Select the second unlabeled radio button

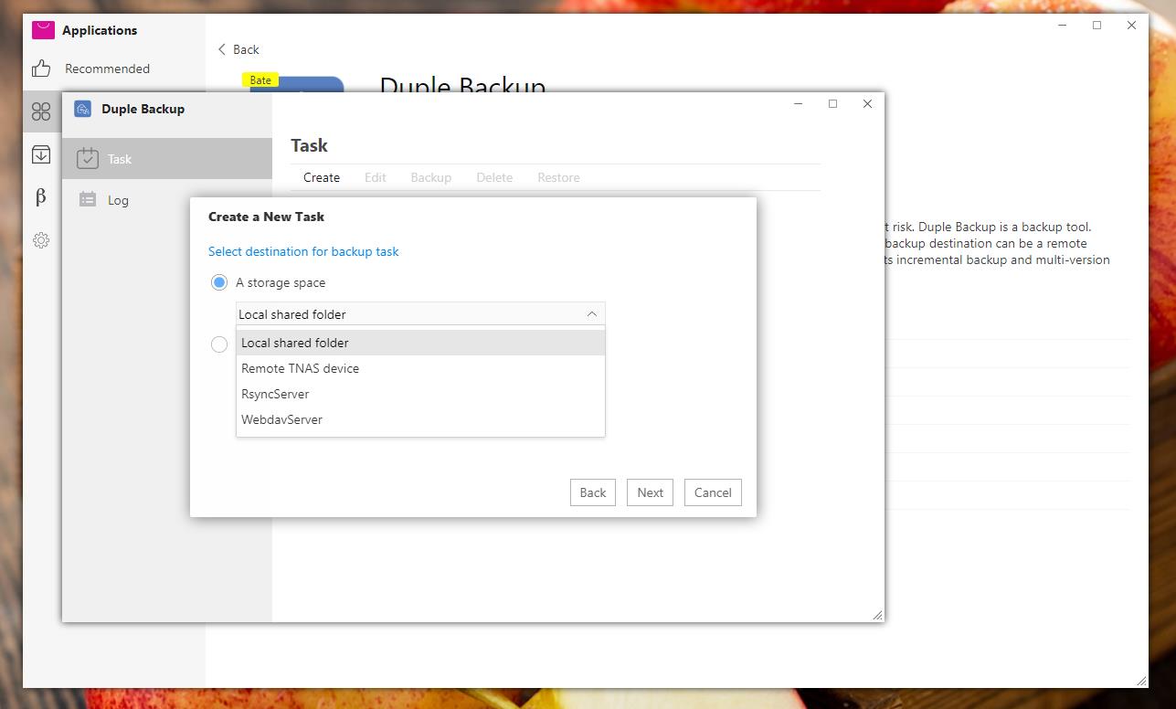click(x=219, y=344)
